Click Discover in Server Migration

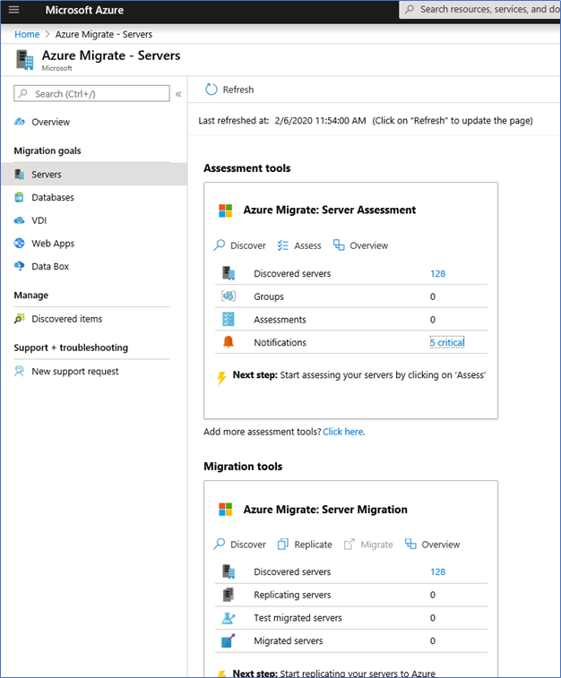pyautogui.click(x=248, y=545)
